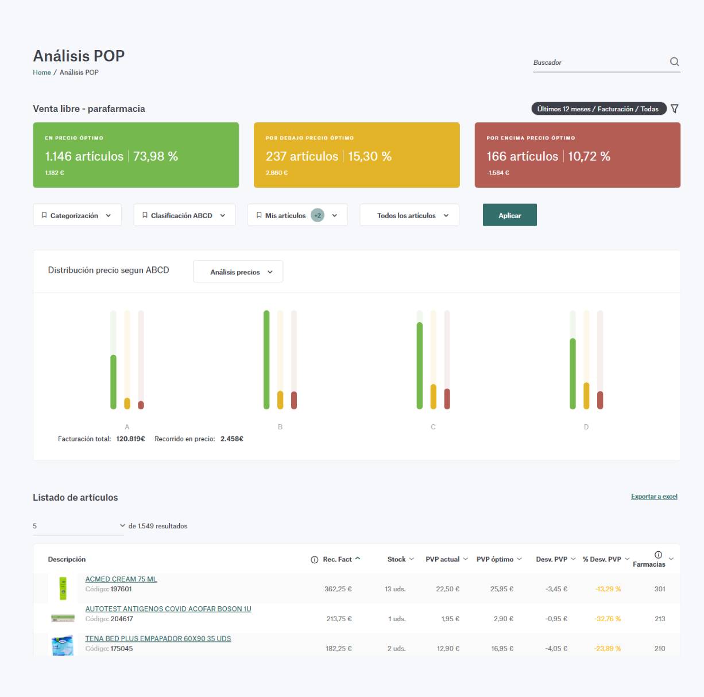Image resolution: width=704 pixels, height=697 pixels.
Task: Open the Categorización dropdown
Action: [77, 215]
